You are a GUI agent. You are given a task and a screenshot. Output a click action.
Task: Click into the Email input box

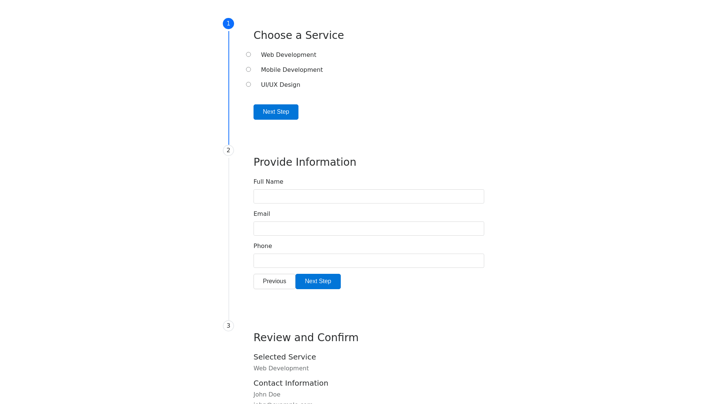[368, 229]
